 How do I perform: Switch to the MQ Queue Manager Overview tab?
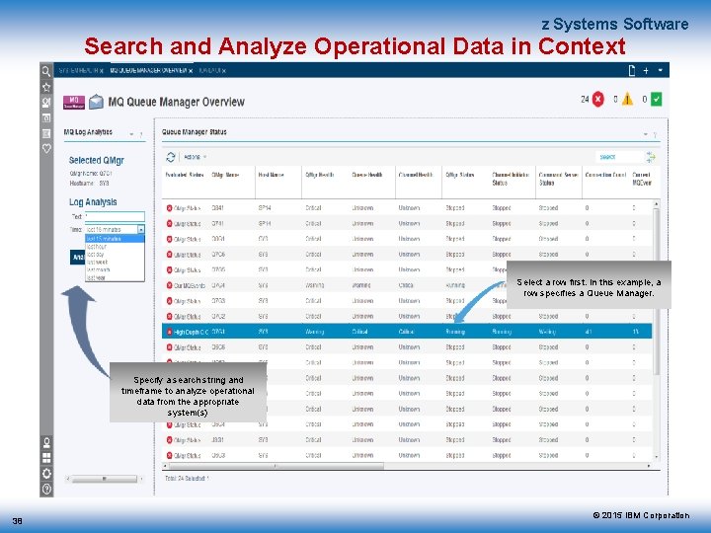[148, 71]
